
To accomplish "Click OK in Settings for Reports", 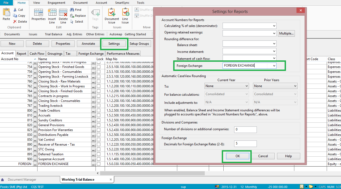I will coord(237,156).
